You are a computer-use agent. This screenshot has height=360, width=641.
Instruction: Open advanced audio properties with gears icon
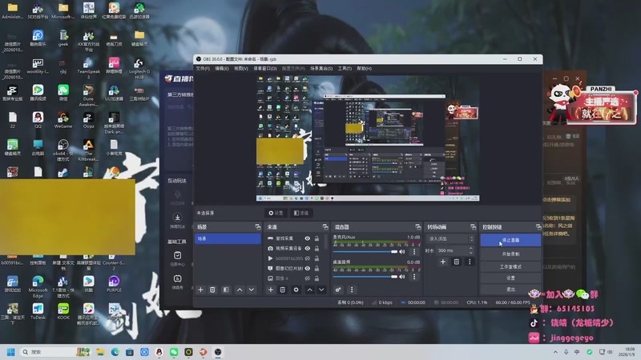338,290
